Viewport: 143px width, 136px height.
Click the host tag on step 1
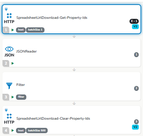click(21, 30)
